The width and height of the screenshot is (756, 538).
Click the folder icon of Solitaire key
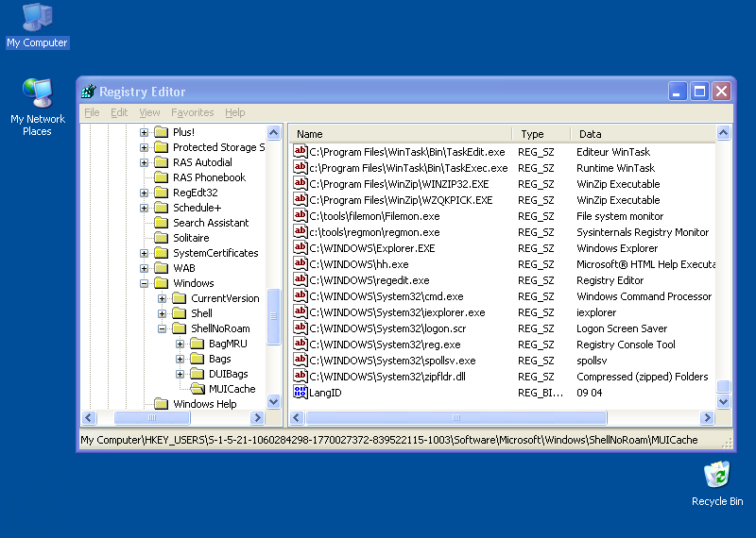point(161,238)
